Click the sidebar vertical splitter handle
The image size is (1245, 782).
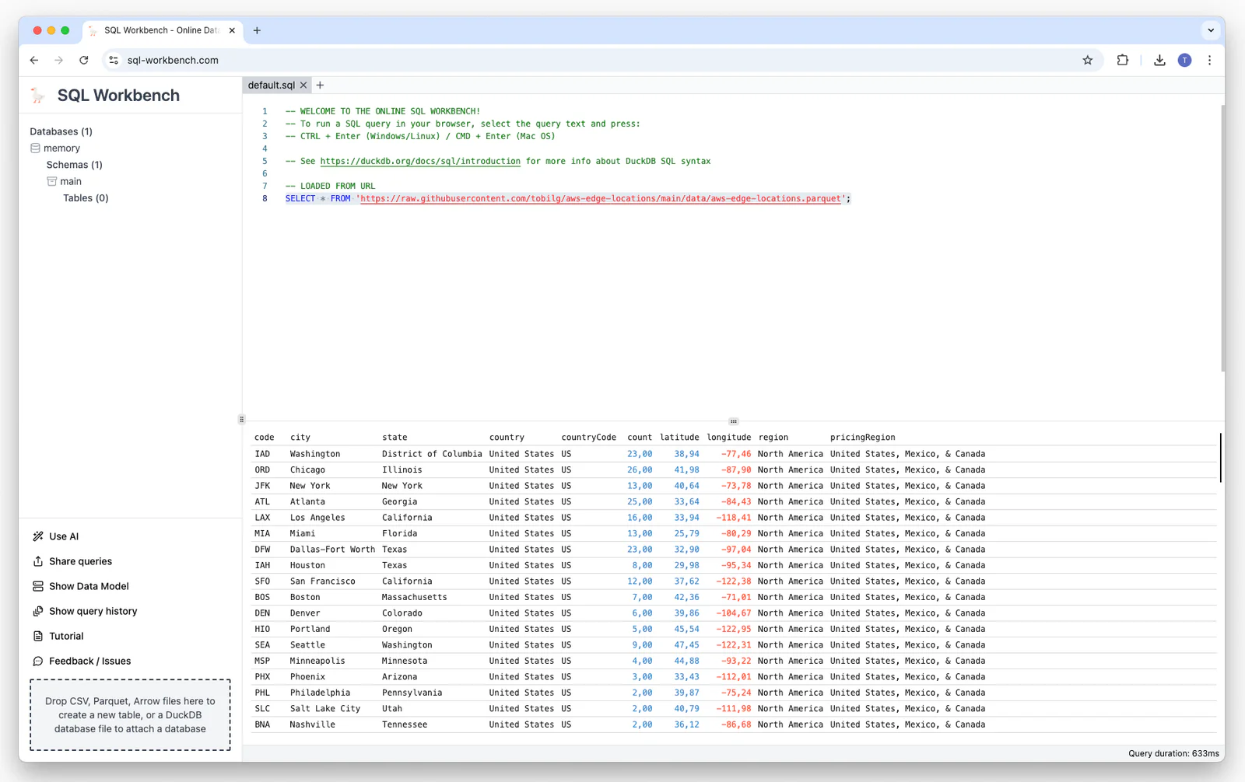point(241,420)
